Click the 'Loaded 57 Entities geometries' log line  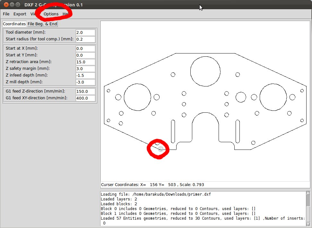pyautogui.click(x=203, y=218)
